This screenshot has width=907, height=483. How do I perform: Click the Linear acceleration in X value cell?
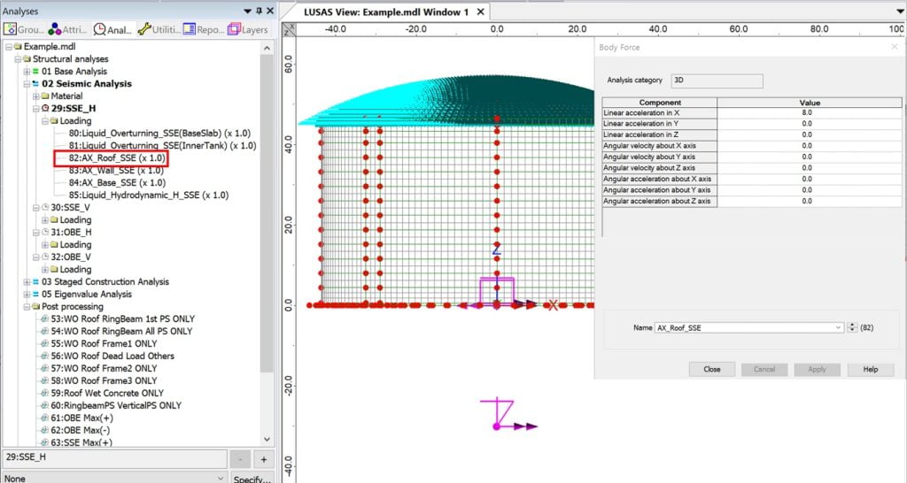806,113
